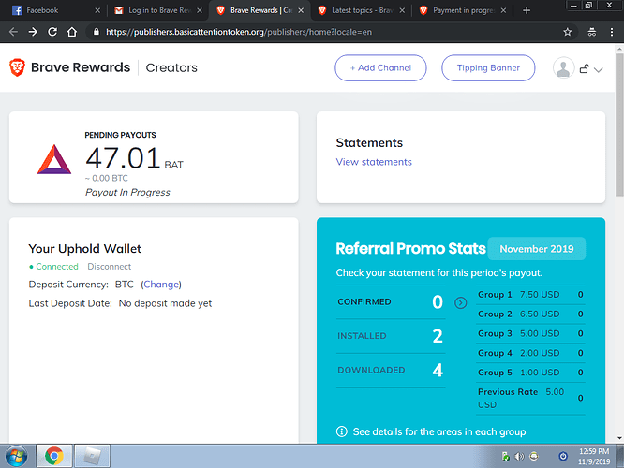Click the Creators header label
624x468 pixels.
pyautogui.click(x=171, y=67)
